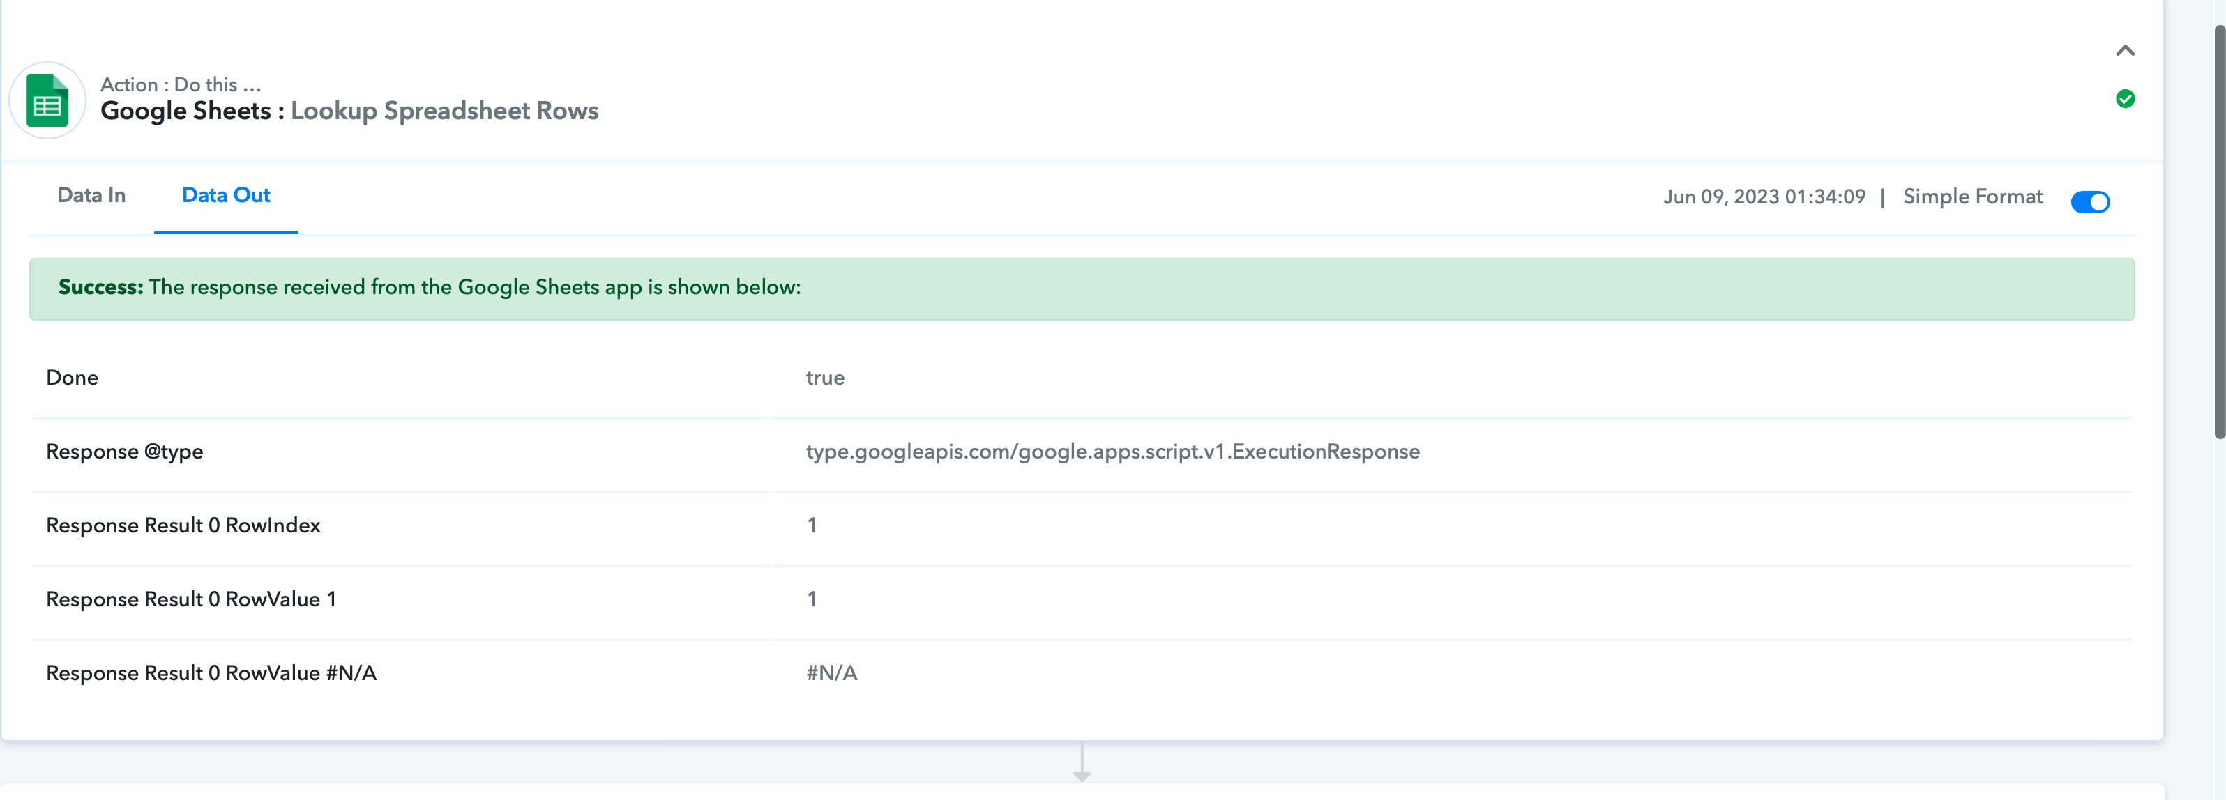This screenshot has height=800, width=2226.
Task: Select the RowValue 1 value
Action: pos(812,599)
